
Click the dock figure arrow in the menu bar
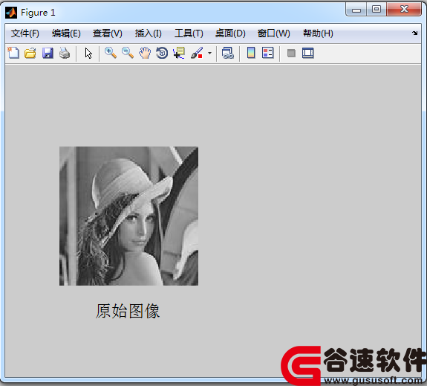[414, 33]
